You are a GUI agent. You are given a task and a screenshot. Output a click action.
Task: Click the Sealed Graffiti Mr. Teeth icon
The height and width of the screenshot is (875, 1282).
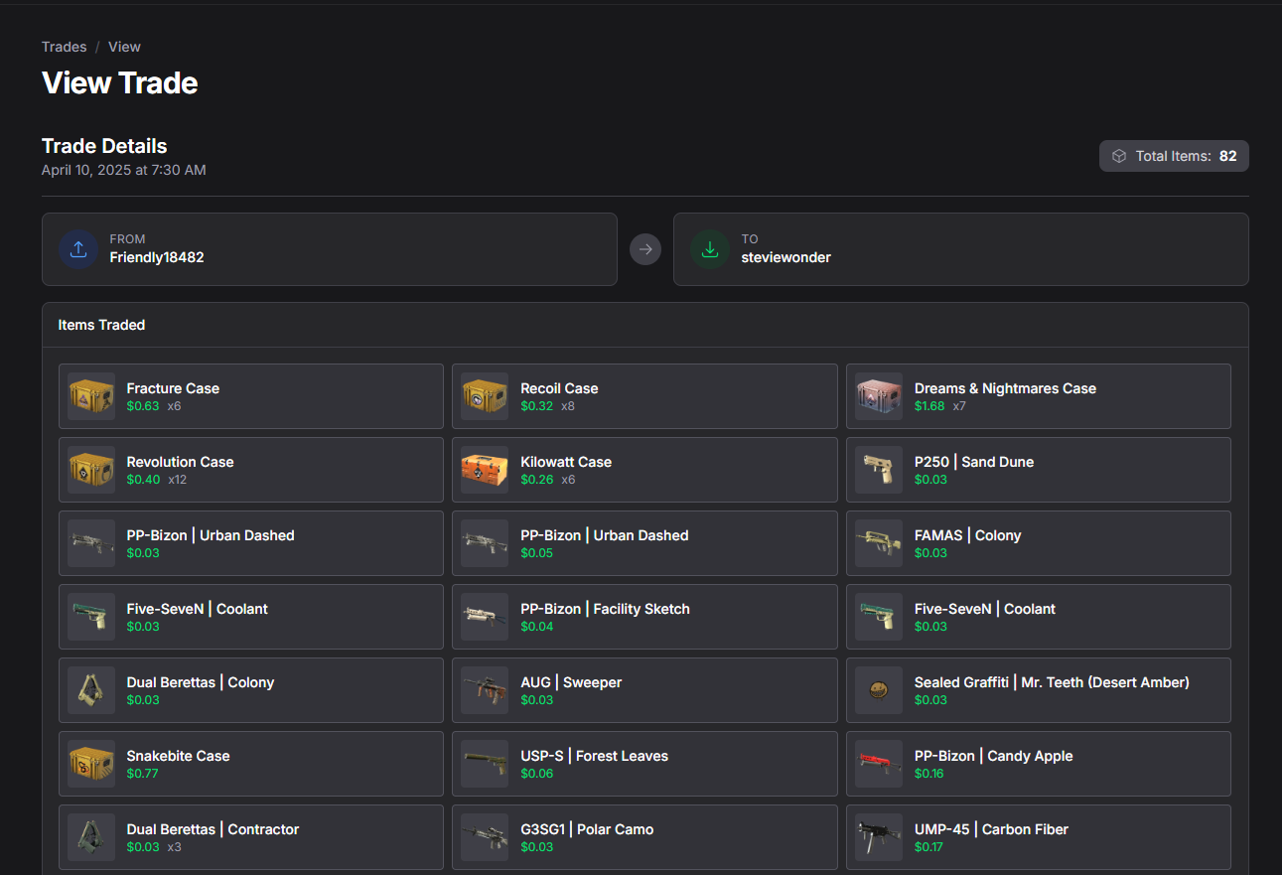879,690
